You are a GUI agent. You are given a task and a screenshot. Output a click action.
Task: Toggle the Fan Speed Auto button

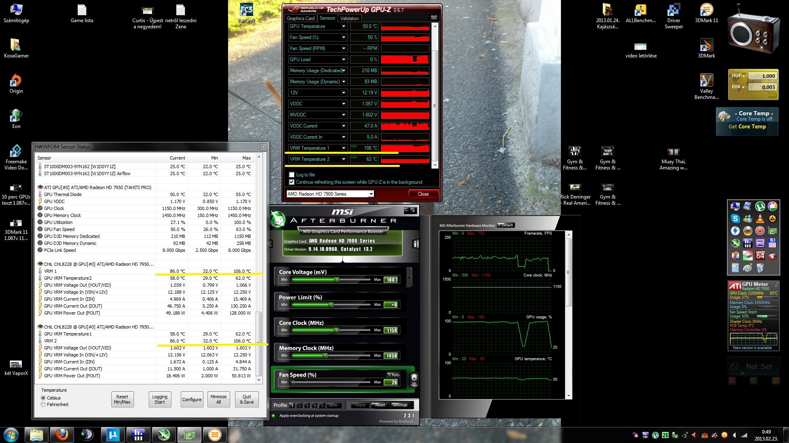(x=393, y=374)
